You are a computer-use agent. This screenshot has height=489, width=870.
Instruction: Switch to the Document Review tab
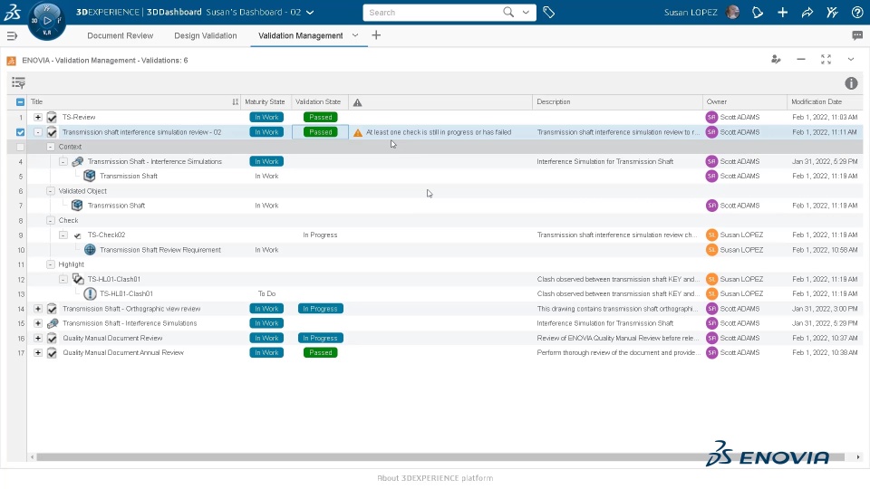pos(120,35)
